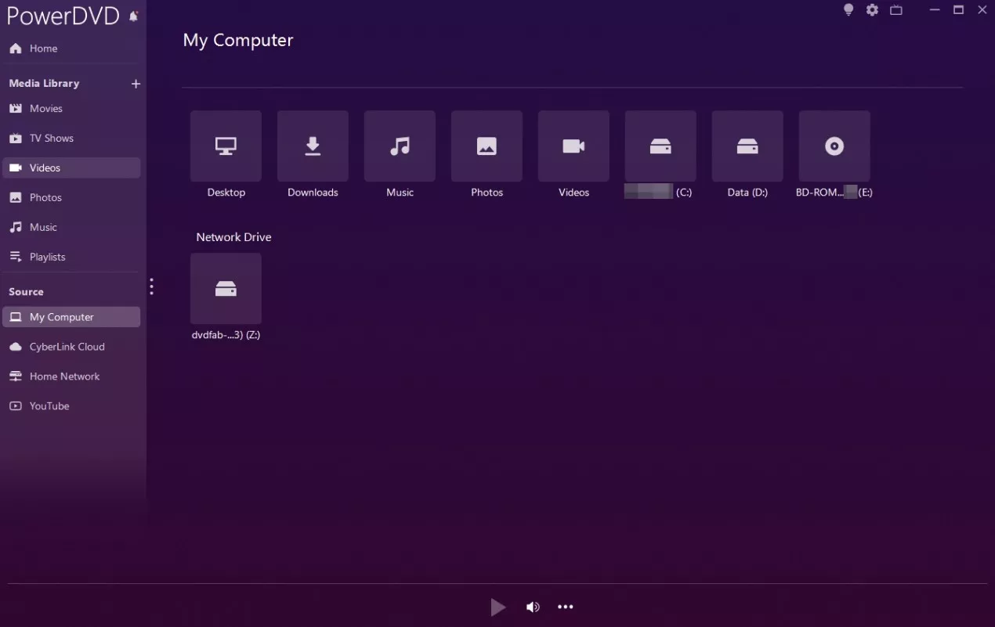The width and height of the screenshot is (995, 627).
Task: Open CyberLink Cloud source
Action: pos(72,347)
